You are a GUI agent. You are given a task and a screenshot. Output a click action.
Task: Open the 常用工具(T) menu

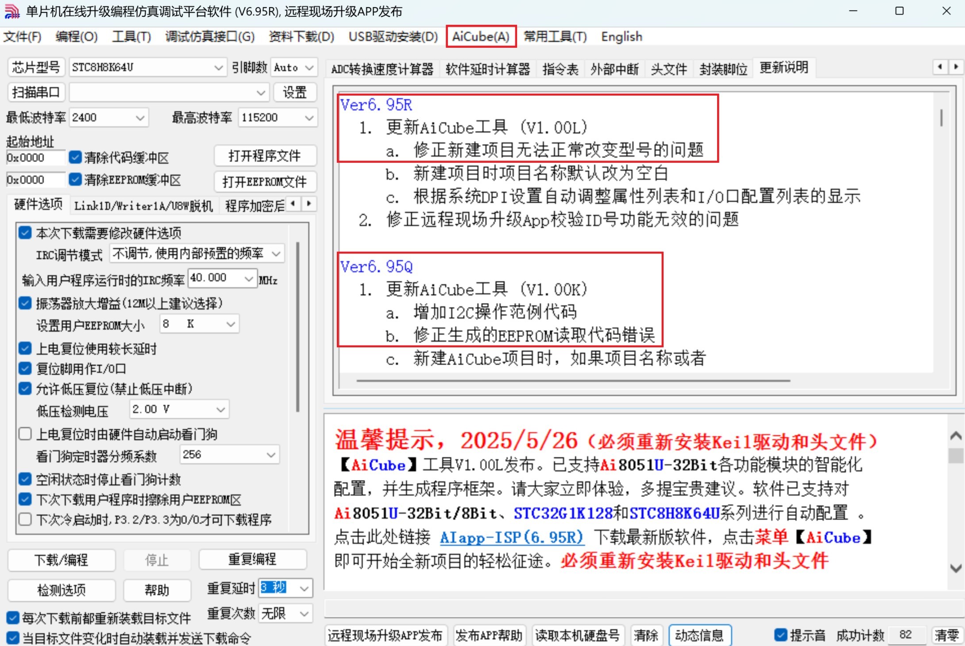tap(555, 37)
